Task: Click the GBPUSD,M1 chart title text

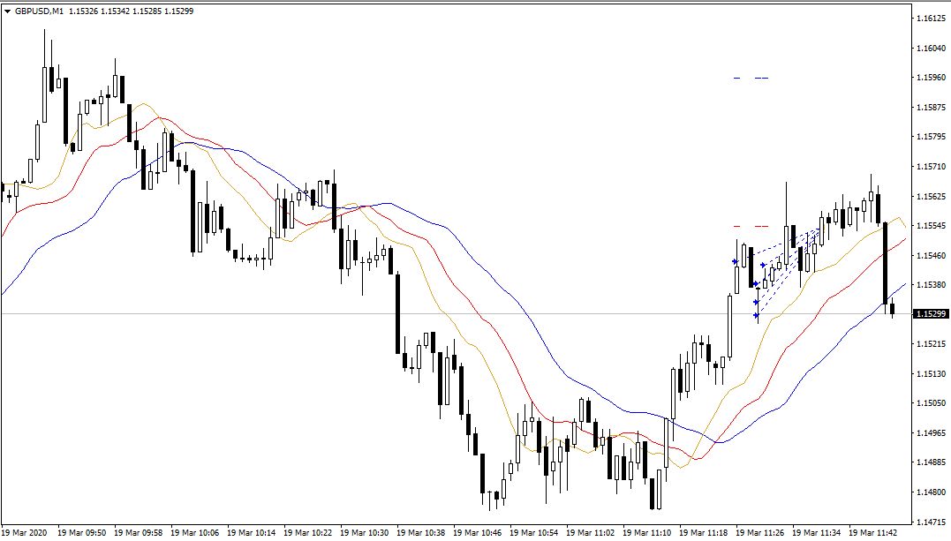Action: click(40, 11)
